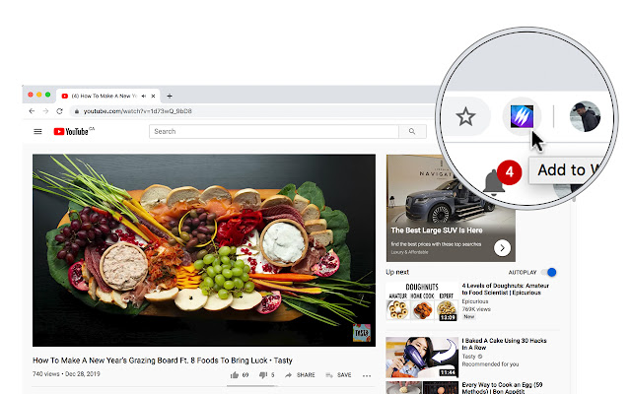The height and width of the screenshot is (394, 631).
Task: Click the Tasty watermark on the video
Action: click(x=362, y=333)
